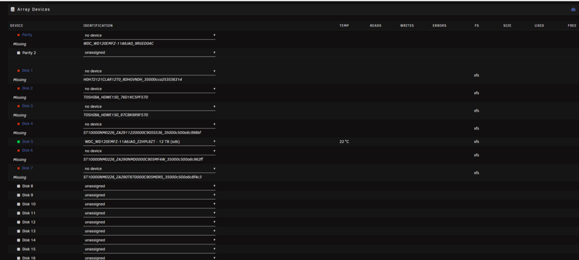
Task: Open the Disk 2 device dropdown
Action: (x=149, y=89)
